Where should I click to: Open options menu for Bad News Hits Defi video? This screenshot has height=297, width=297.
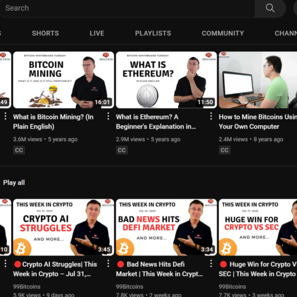click(x=211, y=264)
